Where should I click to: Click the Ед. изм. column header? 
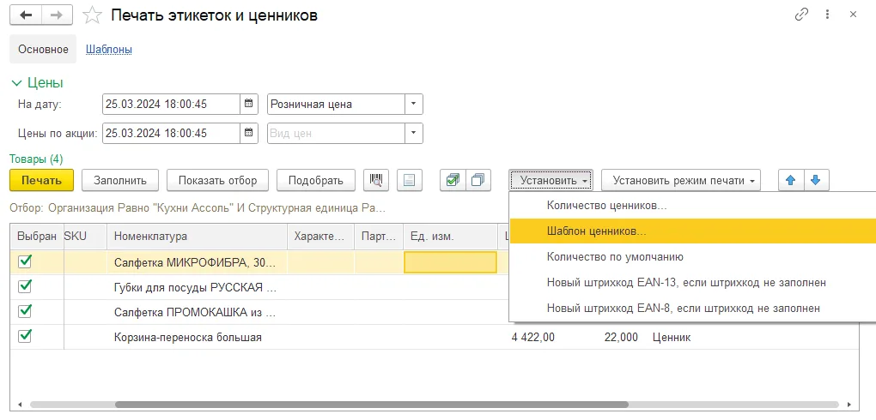(x=450, y=236)
